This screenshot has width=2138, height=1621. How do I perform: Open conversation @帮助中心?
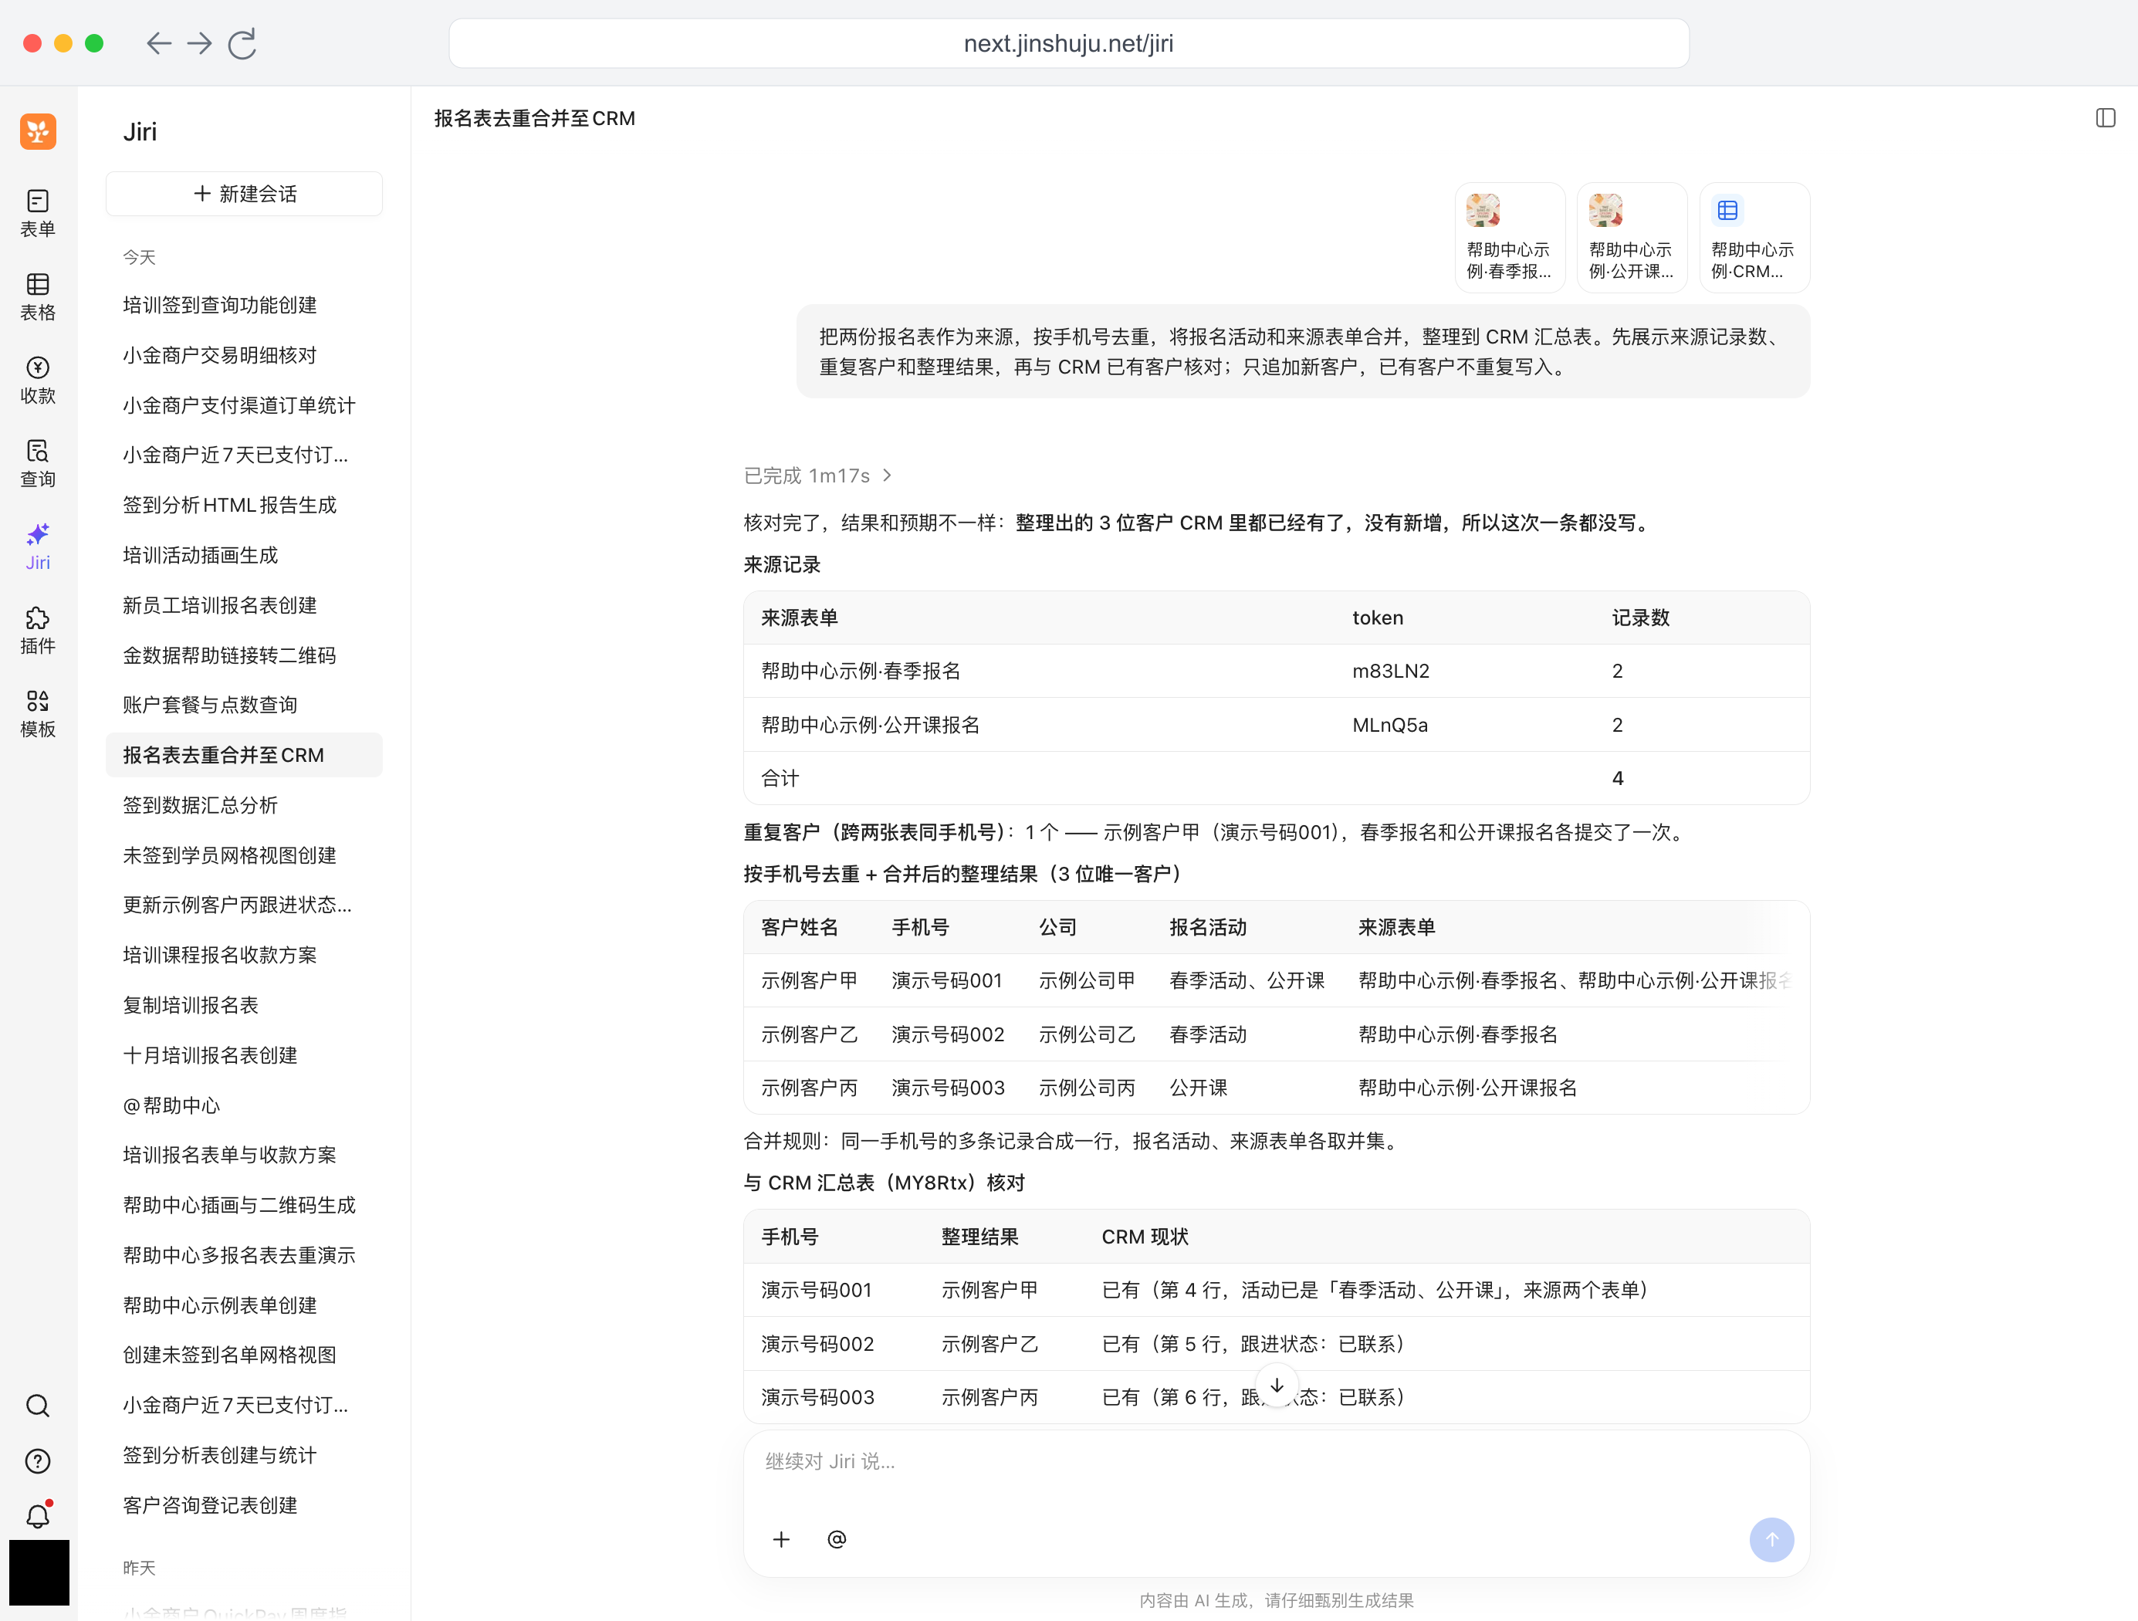click(x=244, y=1105)
